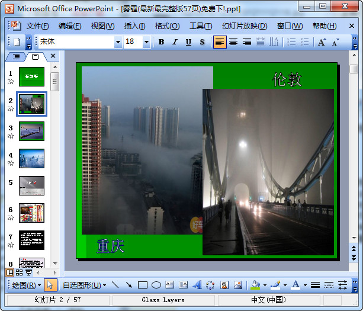Select slide 3 thumbnail
Image resolution: width=363 pixels, height=311 pixels.
pyautogui.click(x=31, y=131)
